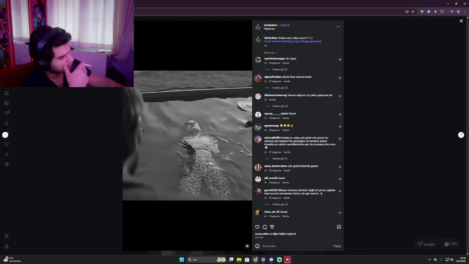Click the bottom-most icon in the left sidebar
469x264 pixels.
[x=6, y=246]
